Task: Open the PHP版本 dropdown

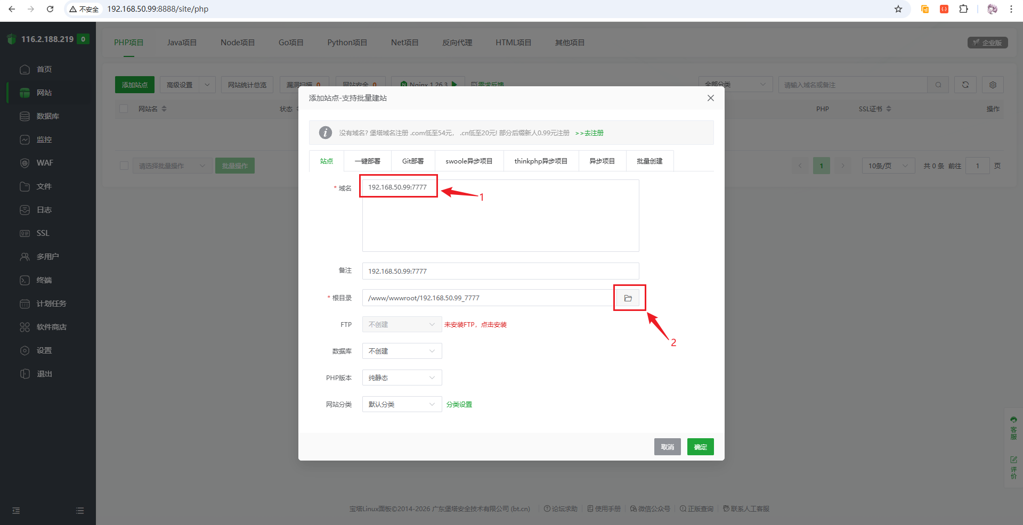Action: point(402,378)
